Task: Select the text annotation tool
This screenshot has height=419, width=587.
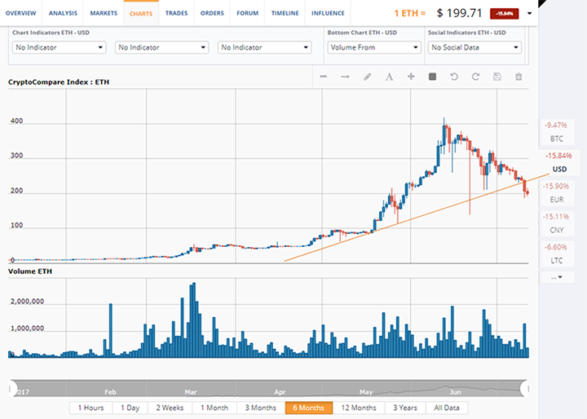Action: (389, 77)
